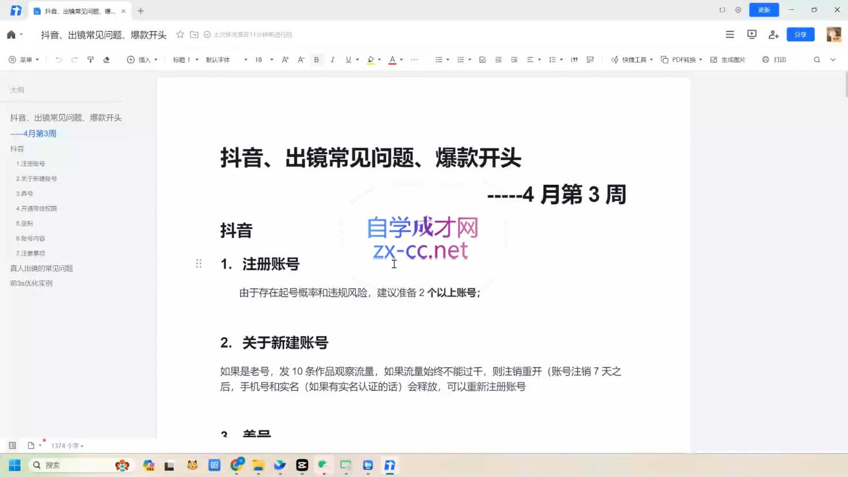Screen dimensions: 848x477
Task: Clear formatting with the eraser icon
Action: click(107, 60)
